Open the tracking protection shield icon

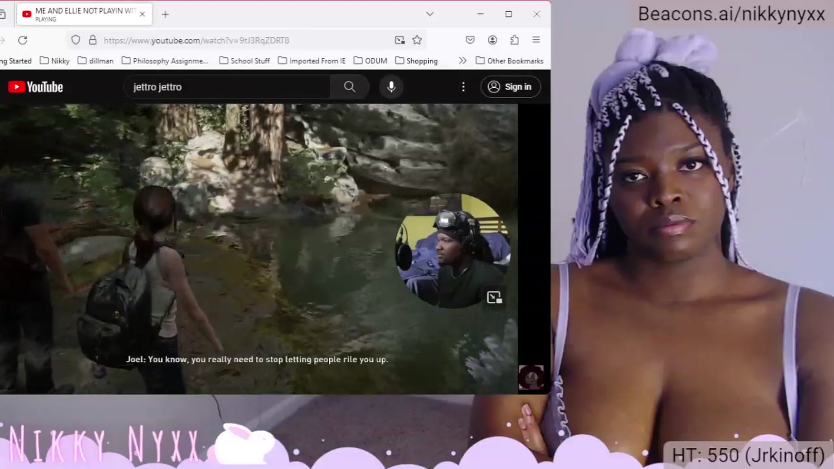(76, 40)
